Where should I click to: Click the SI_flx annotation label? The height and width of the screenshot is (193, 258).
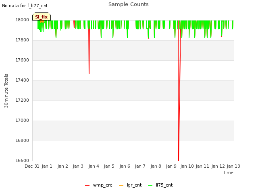(x=42, y=16)
